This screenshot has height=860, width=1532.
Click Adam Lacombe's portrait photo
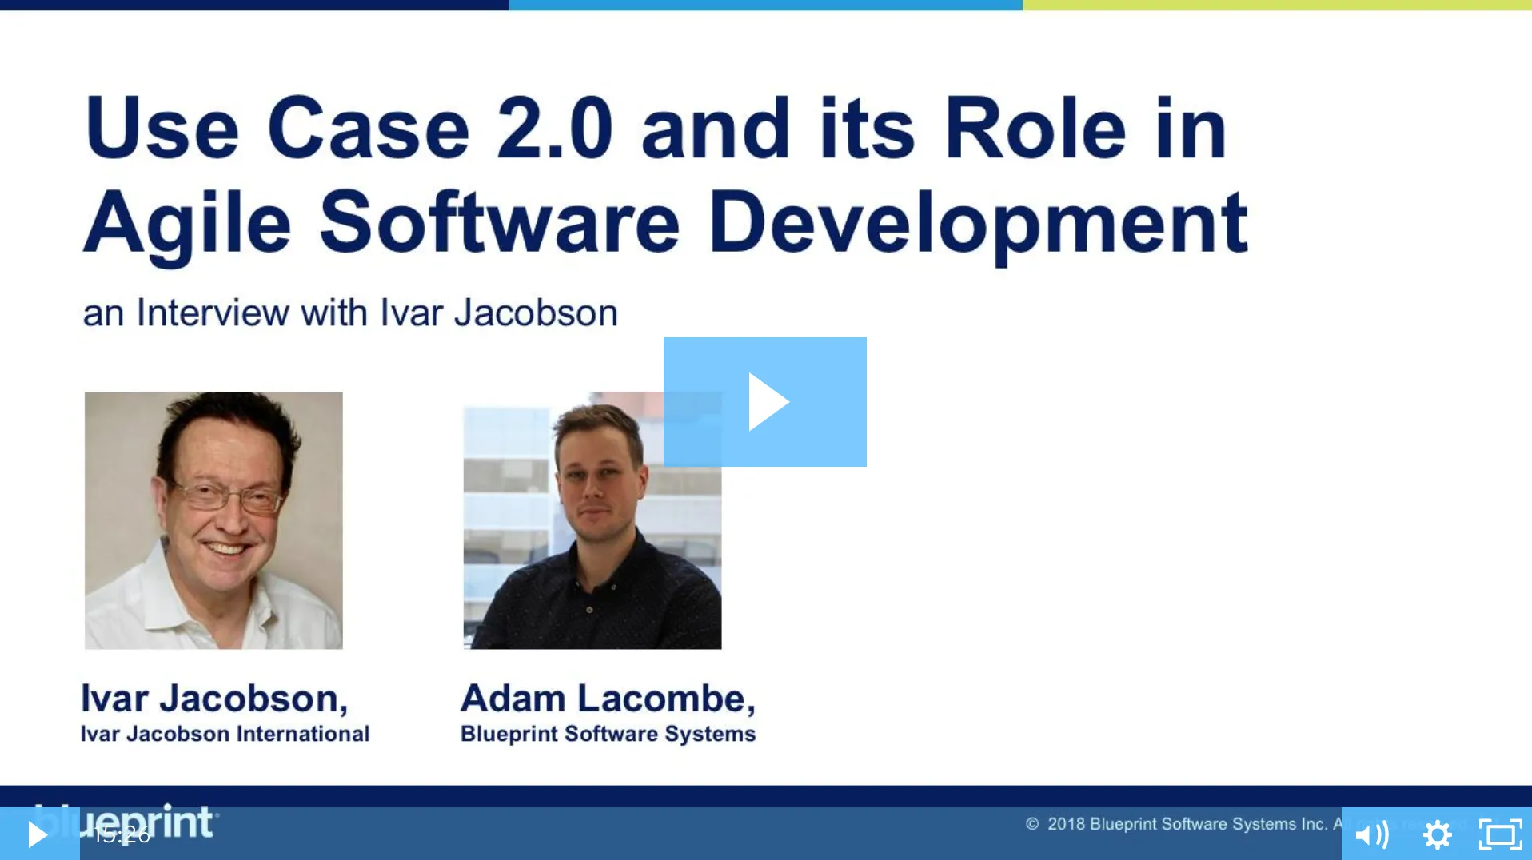(x=592, y=520)
